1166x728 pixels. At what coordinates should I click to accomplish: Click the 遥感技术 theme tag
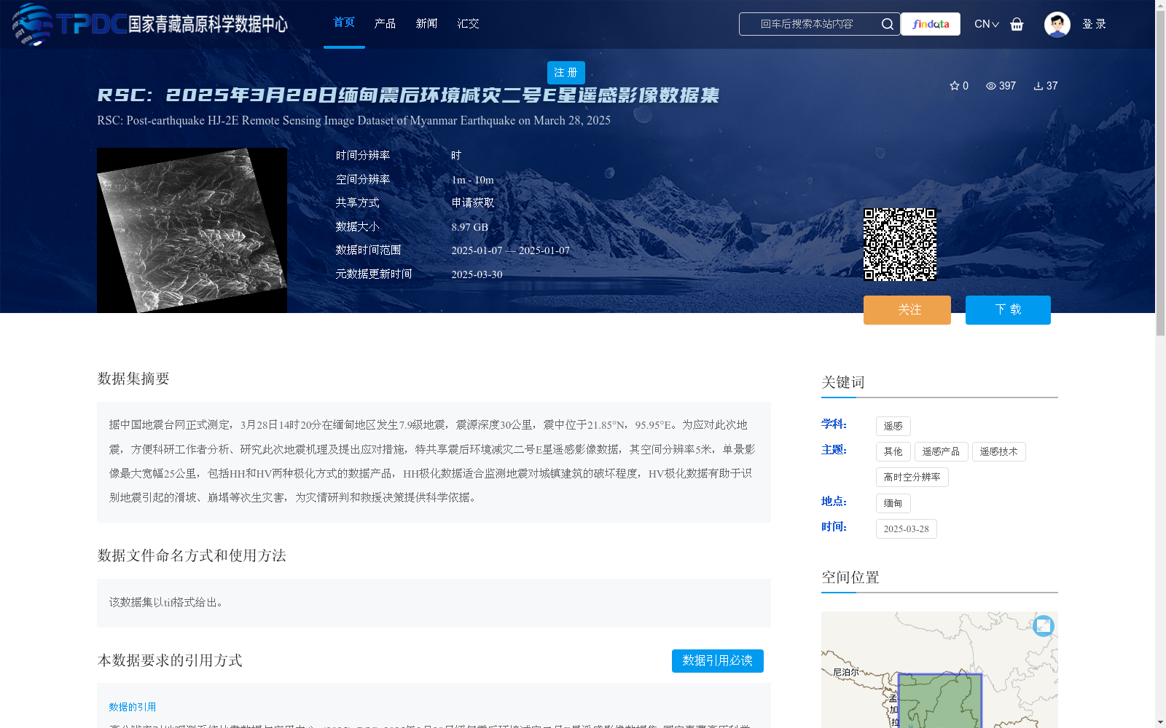tap(999, 451)
